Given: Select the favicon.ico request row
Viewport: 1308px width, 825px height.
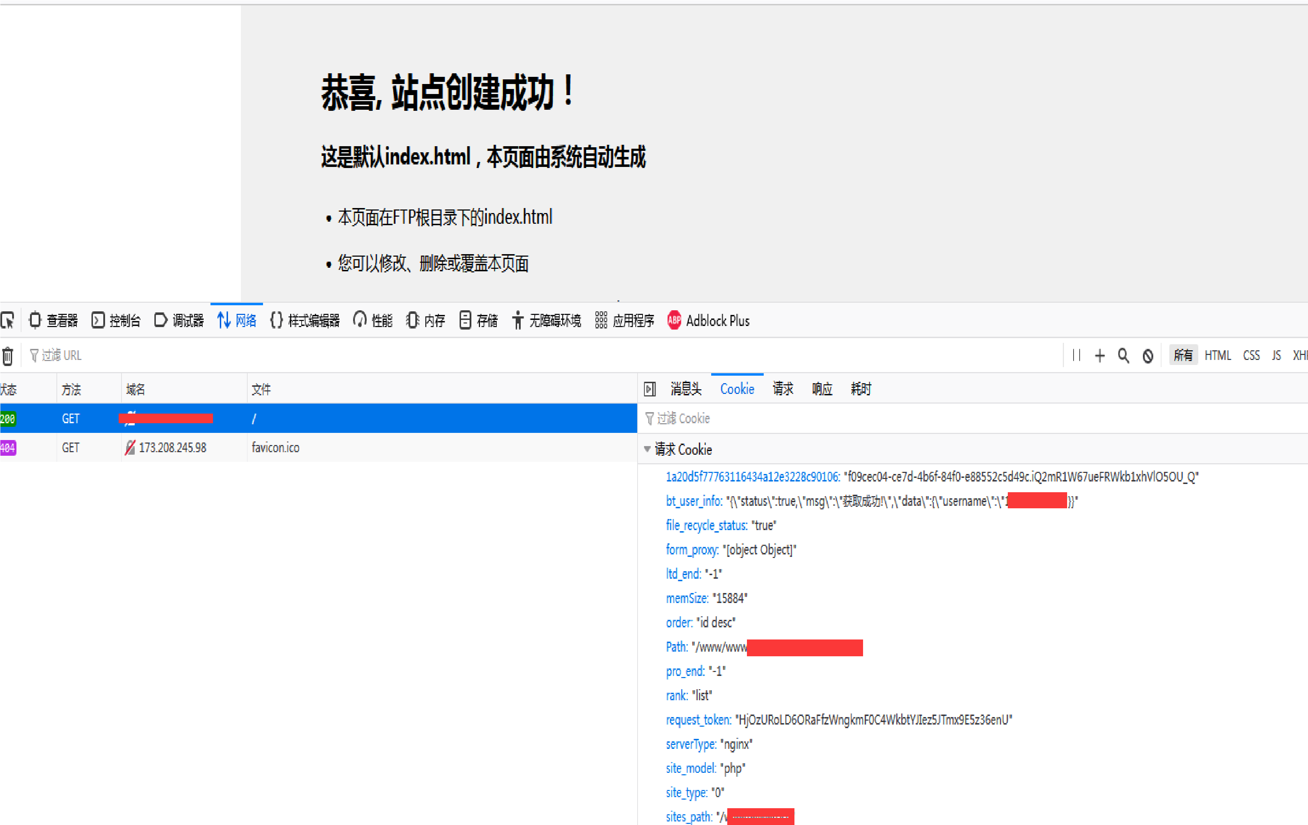Looking at the screenshot, I should (318, 448).
